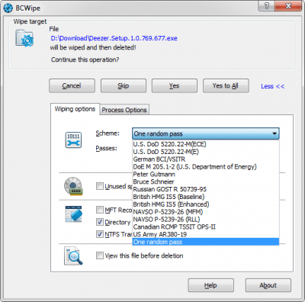Pick Peter Gutmann scheme
This screenshot has height=302, width=305.
click(x=206, y=174)
